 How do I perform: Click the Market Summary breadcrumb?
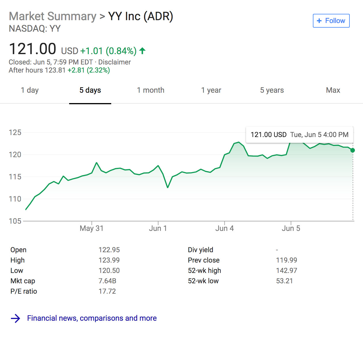tap(52, 16)
